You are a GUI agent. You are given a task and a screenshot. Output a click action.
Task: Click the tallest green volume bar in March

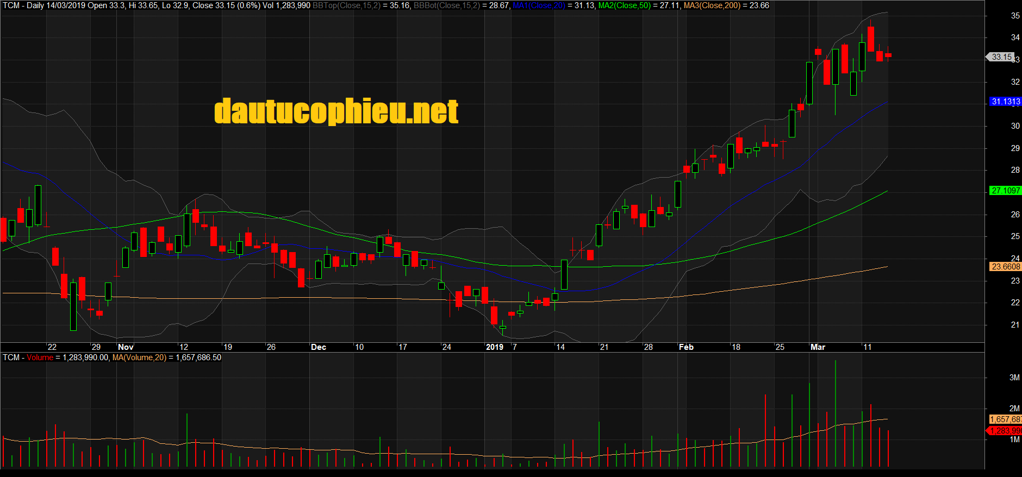(836, 413)
